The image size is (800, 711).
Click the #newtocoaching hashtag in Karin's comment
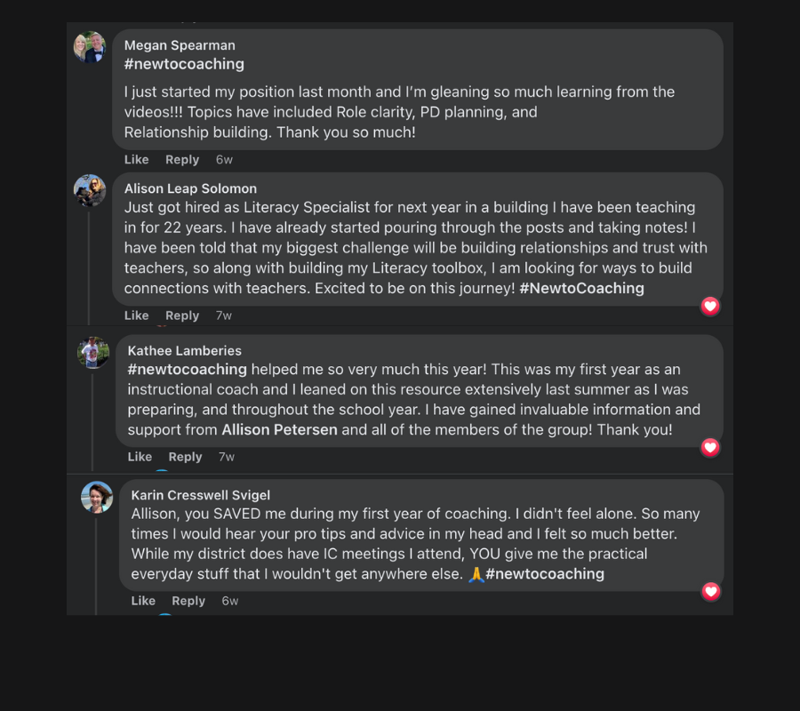coord(544,574)
